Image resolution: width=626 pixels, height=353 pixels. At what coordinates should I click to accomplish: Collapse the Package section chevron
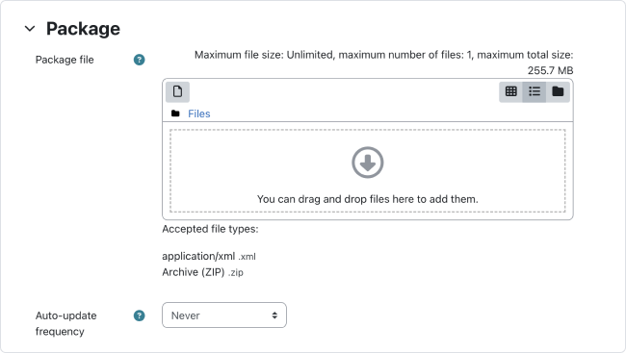(30, 29)
